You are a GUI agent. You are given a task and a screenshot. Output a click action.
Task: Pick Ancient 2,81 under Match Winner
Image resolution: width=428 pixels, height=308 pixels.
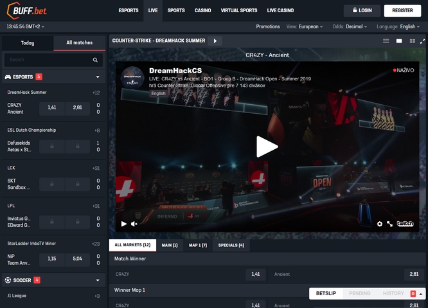(414, 274)
